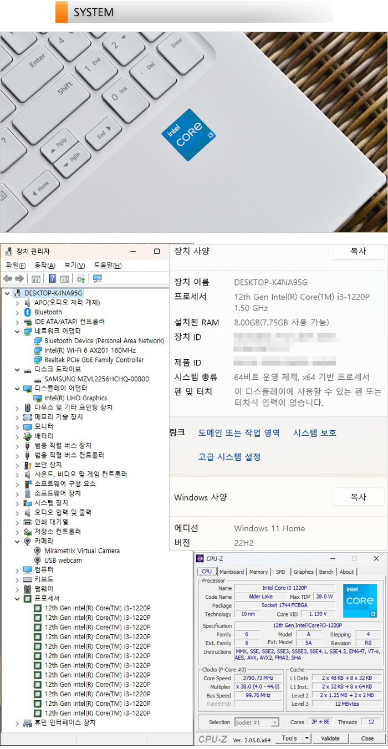Open the 고급 시스템 설정 advanced settings link
This screenshot has height=749, width=388.
point(229,457)
